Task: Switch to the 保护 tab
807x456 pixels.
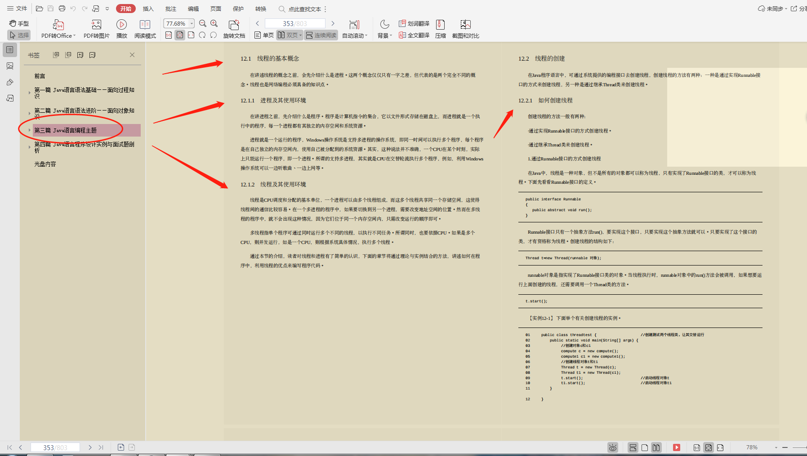Action: [x=238, y=9]
